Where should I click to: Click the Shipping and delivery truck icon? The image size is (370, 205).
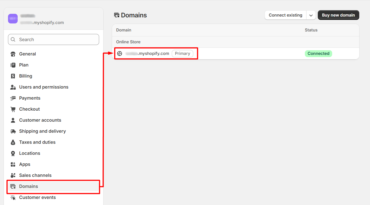click(x=13, y=131)
